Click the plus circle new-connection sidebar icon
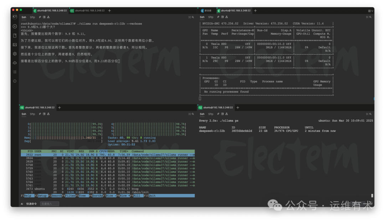385x221 pixels. [x=15, y=26]
